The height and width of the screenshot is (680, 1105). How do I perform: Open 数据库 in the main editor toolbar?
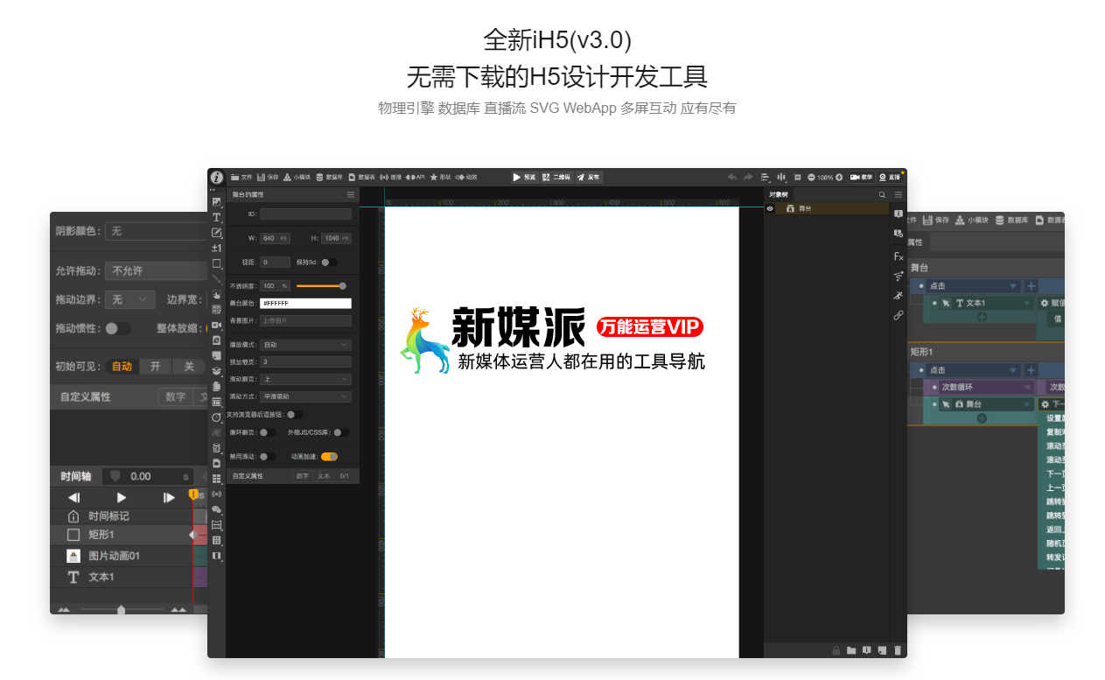coord(330,177)
